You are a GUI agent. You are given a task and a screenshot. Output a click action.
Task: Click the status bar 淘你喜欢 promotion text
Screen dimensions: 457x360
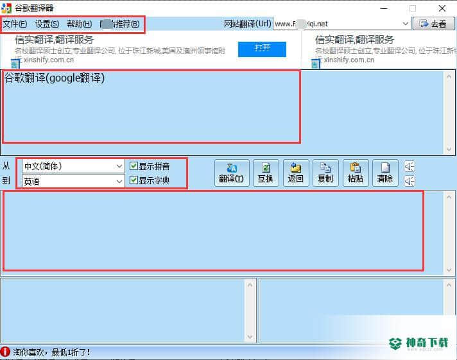51,352
